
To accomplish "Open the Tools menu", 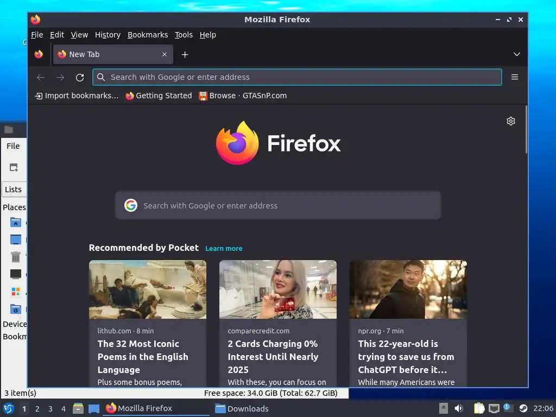I will click(184, 35).
